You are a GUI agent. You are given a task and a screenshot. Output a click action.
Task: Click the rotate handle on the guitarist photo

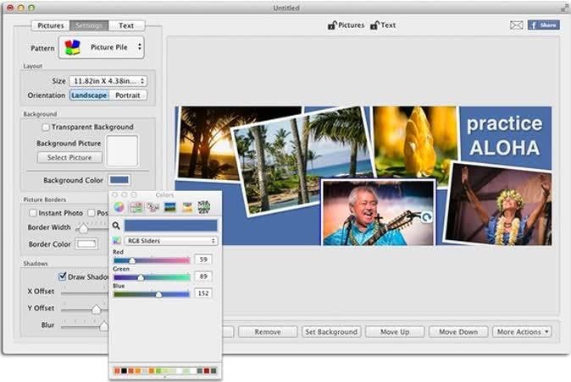tap(426, 217)
